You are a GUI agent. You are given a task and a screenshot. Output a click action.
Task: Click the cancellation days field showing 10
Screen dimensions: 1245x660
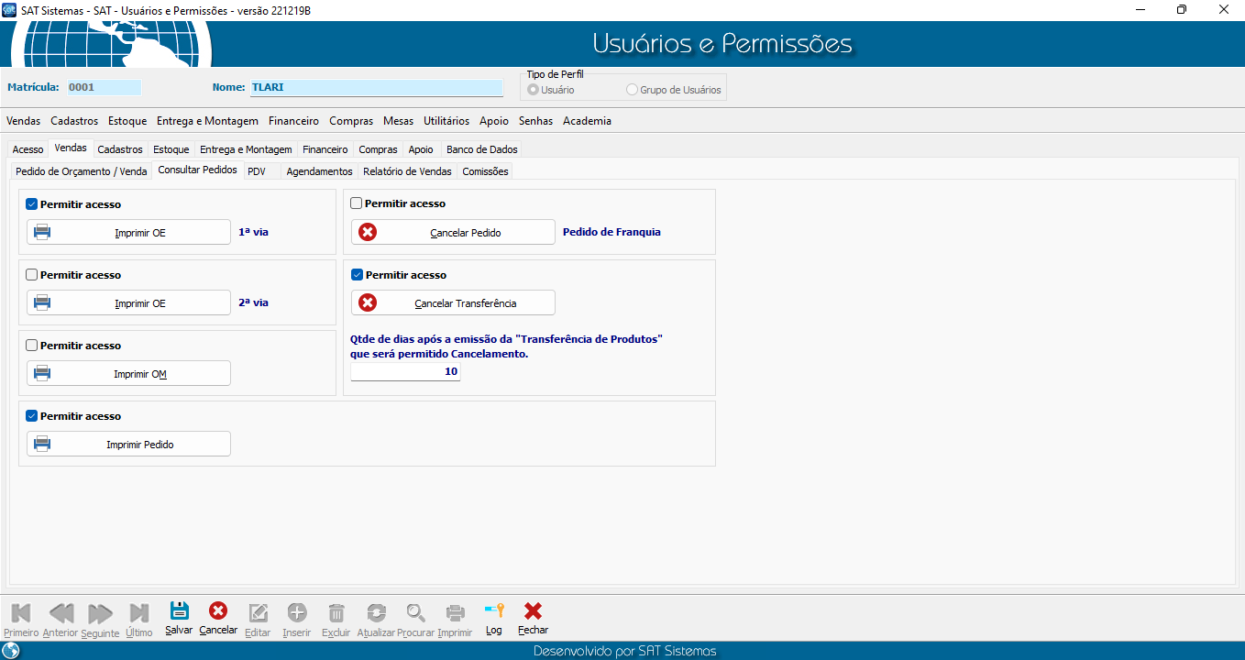(x=405, y=371)
